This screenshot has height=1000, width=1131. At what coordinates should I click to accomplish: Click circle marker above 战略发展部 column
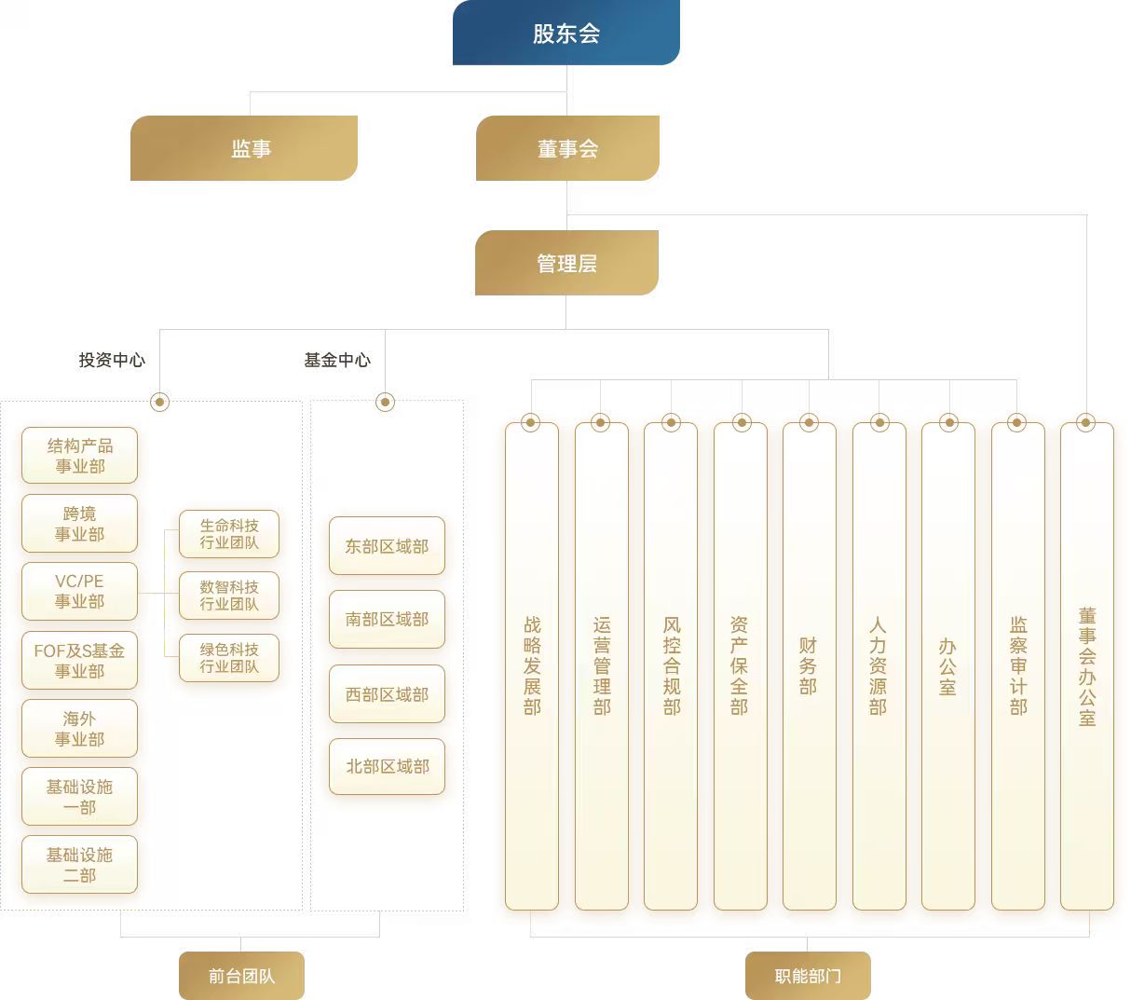(531, 422)
